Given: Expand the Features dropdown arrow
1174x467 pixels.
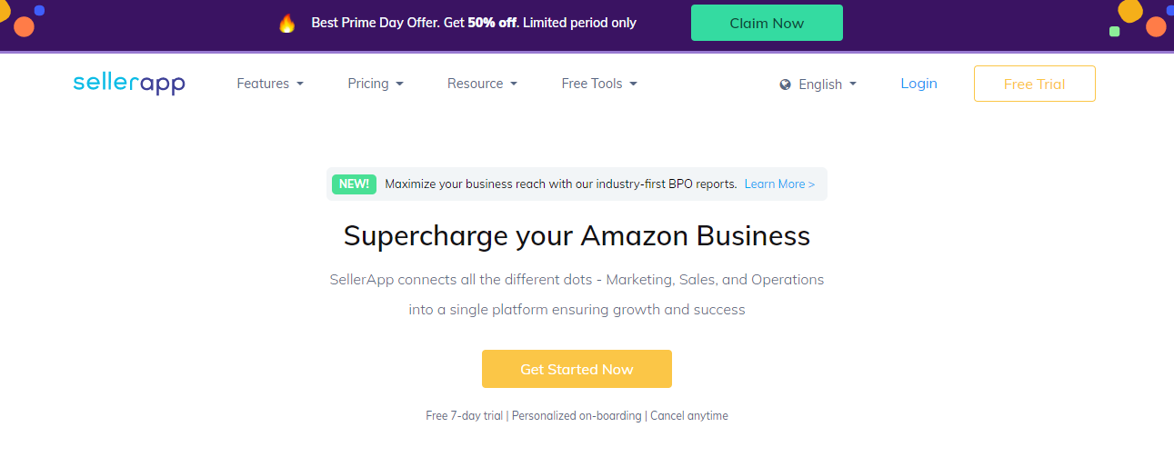Looking at the screenshot, I should tap(300, 84).
